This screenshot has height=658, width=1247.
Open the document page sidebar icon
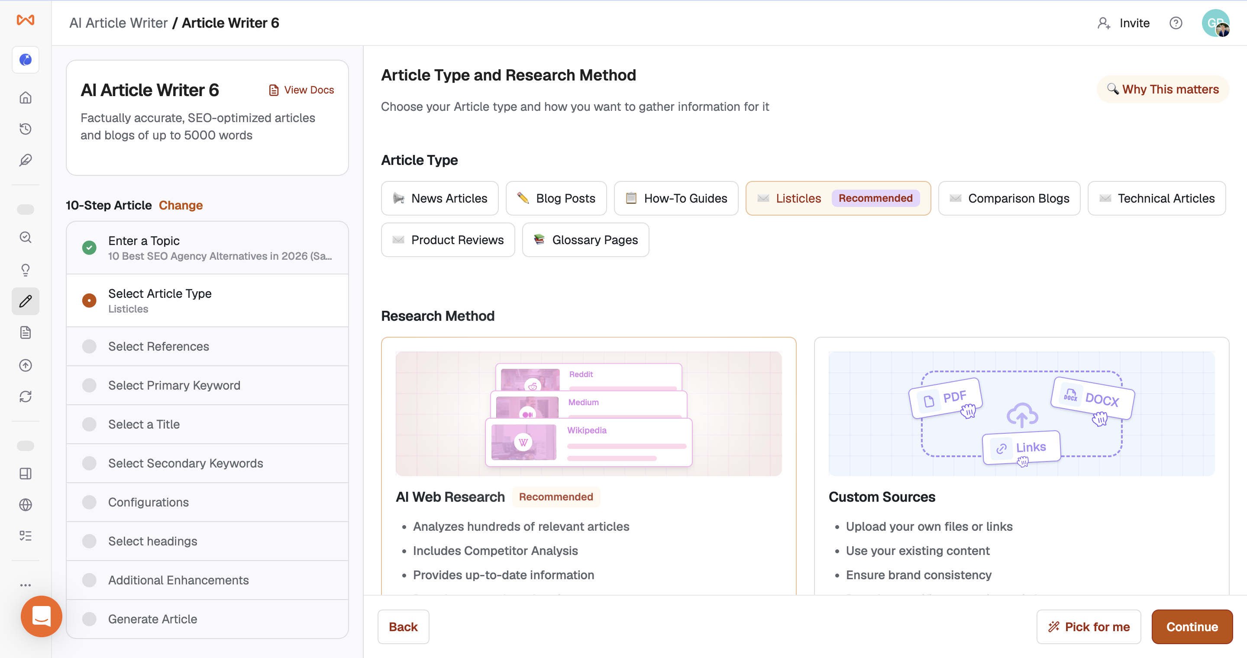click(x=25, y=332)
